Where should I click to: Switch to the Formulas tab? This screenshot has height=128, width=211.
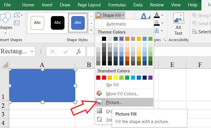point(117,5)
